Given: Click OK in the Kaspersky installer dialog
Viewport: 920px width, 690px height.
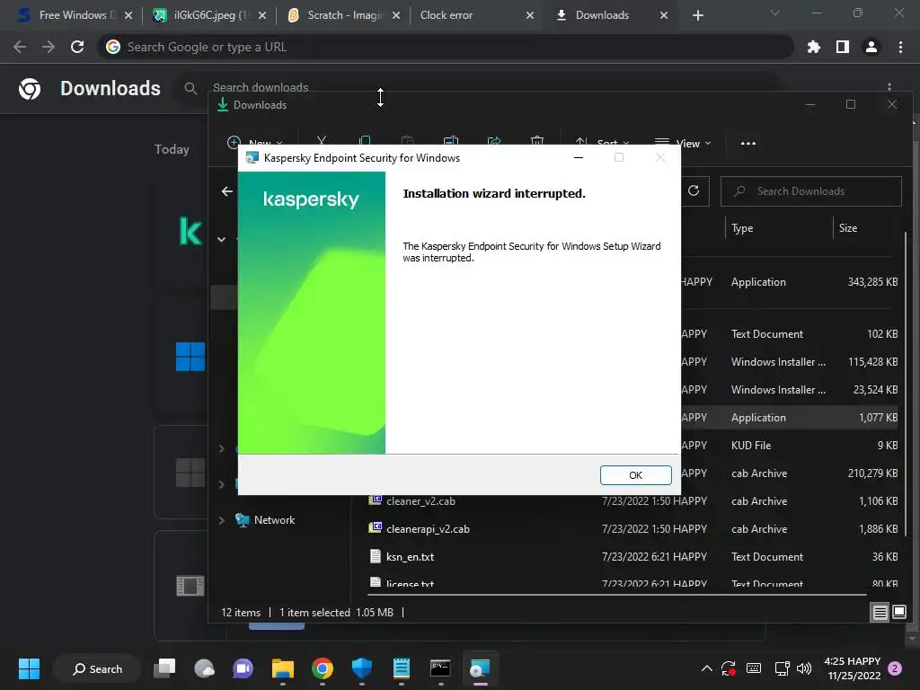Looking at the screenshot, I should click(635, 475).
